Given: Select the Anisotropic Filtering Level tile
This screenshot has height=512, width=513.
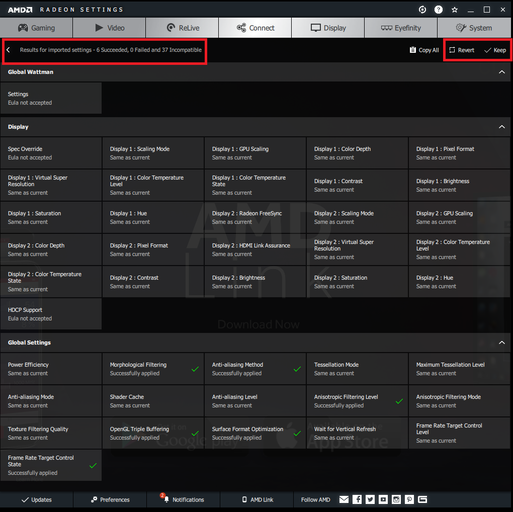Looking at the screenshot, I should (357, 401).
